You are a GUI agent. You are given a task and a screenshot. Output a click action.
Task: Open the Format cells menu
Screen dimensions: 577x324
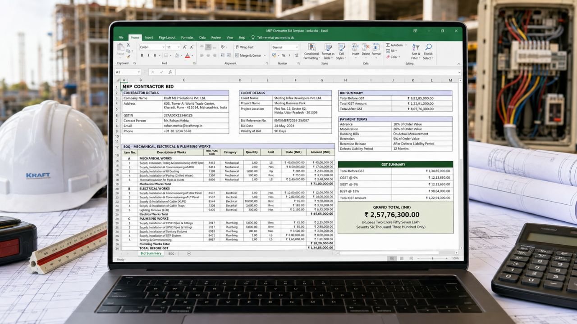376,50
